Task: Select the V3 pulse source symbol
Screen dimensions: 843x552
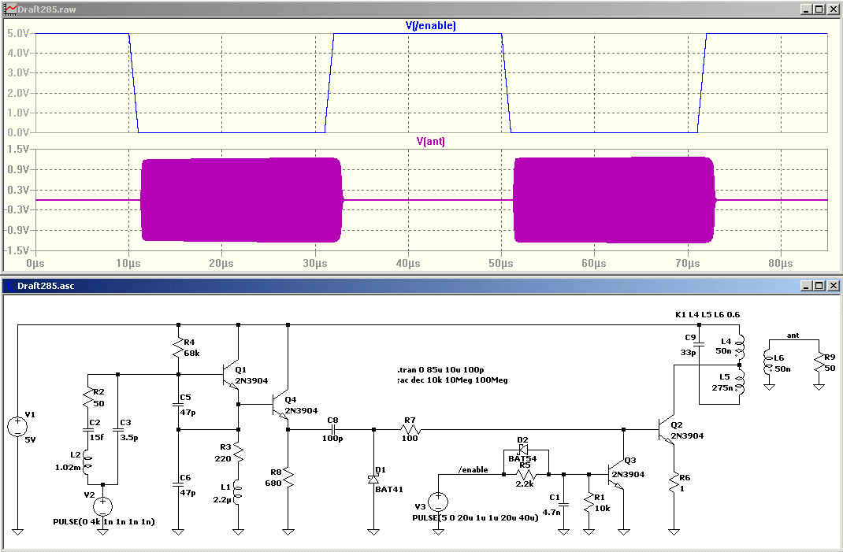Action: point(438,502)
